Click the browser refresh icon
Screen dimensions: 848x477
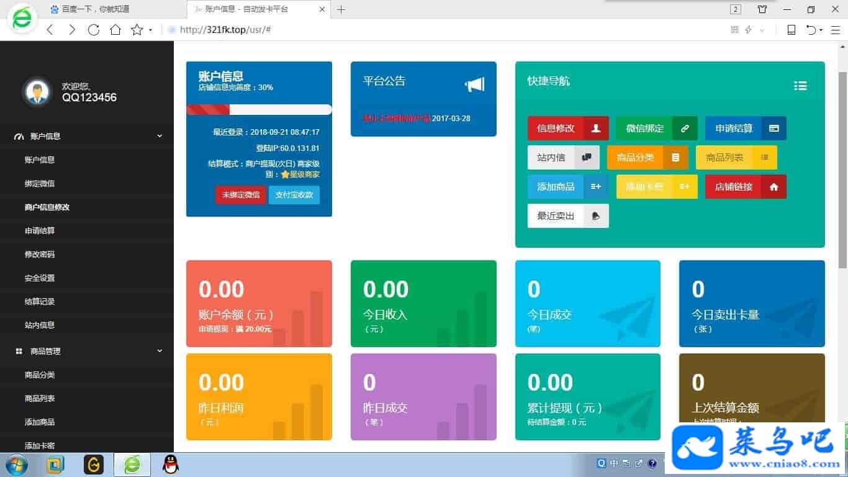coord(94,30)
